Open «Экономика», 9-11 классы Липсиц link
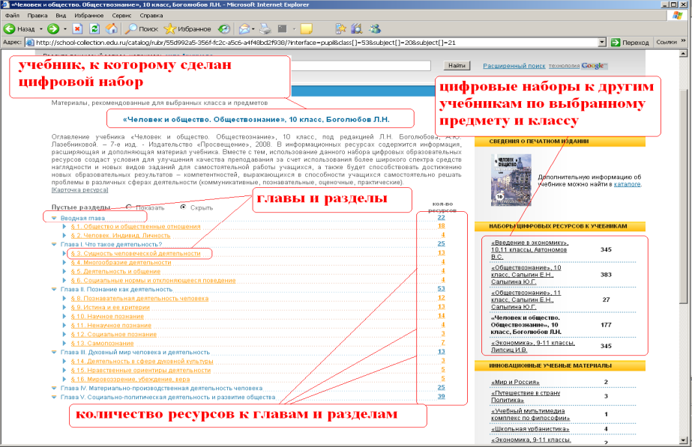692x447 pixels. pyautogui.click(x=532, y=346)
